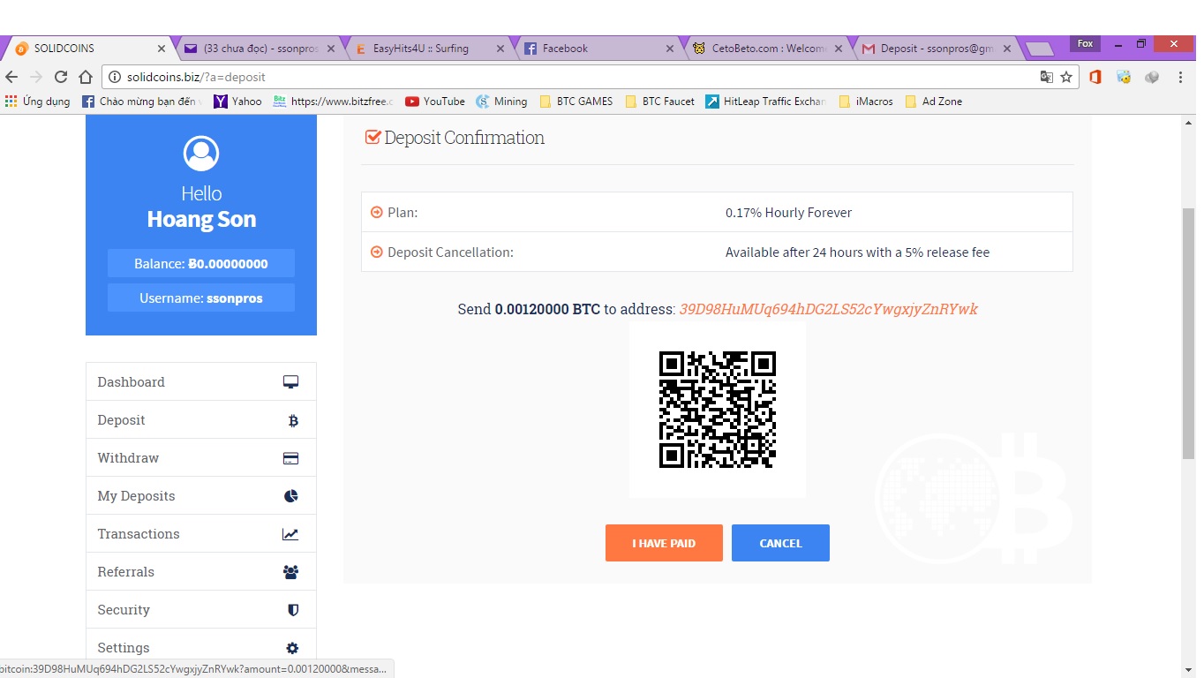Open a new browser tab
Image resolution: width=1204 pixels, height=678 pixels.
coord(1038,49)
